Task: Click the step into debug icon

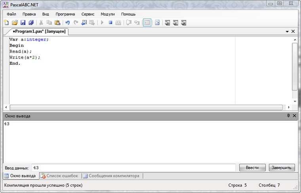Action: (x=137, y=22)
